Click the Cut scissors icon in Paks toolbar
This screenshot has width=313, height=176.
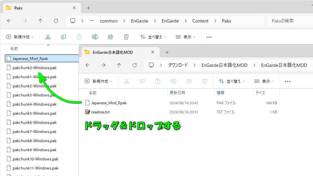(48, 37)
